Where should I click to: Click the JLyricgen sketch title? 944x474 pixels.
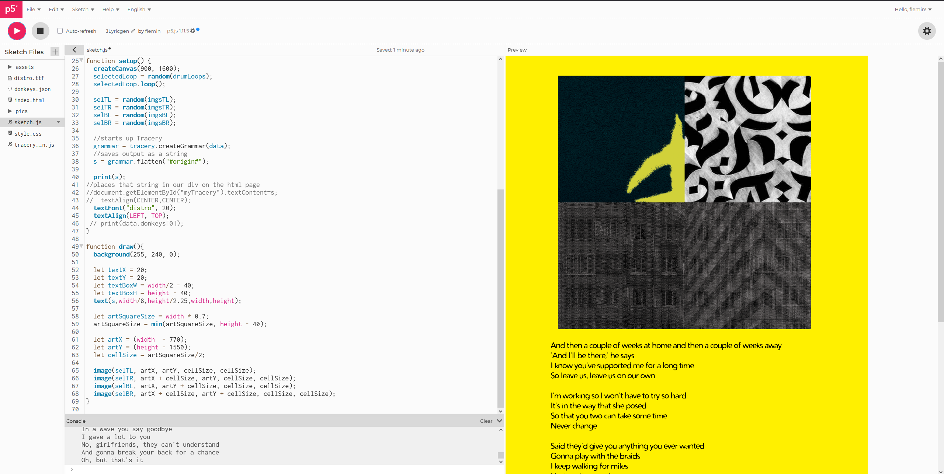(x=117, y=31)
